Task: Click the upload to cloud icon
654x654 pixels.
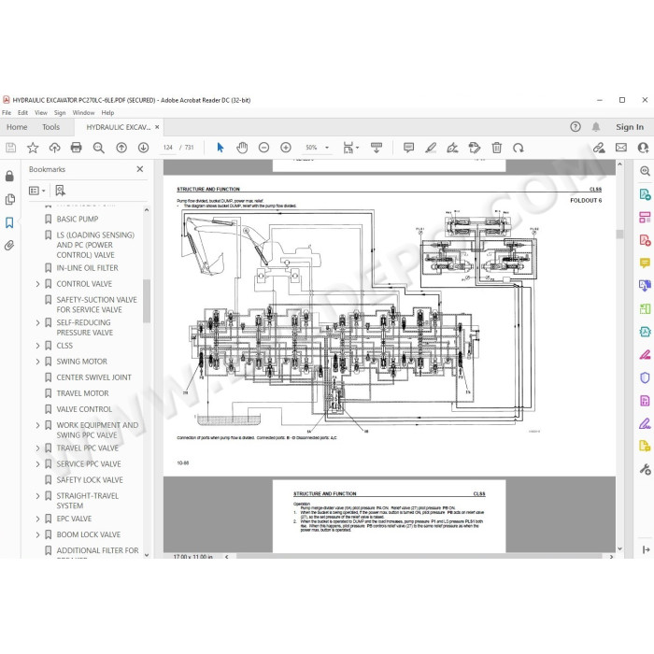Action: coord(54,148)
